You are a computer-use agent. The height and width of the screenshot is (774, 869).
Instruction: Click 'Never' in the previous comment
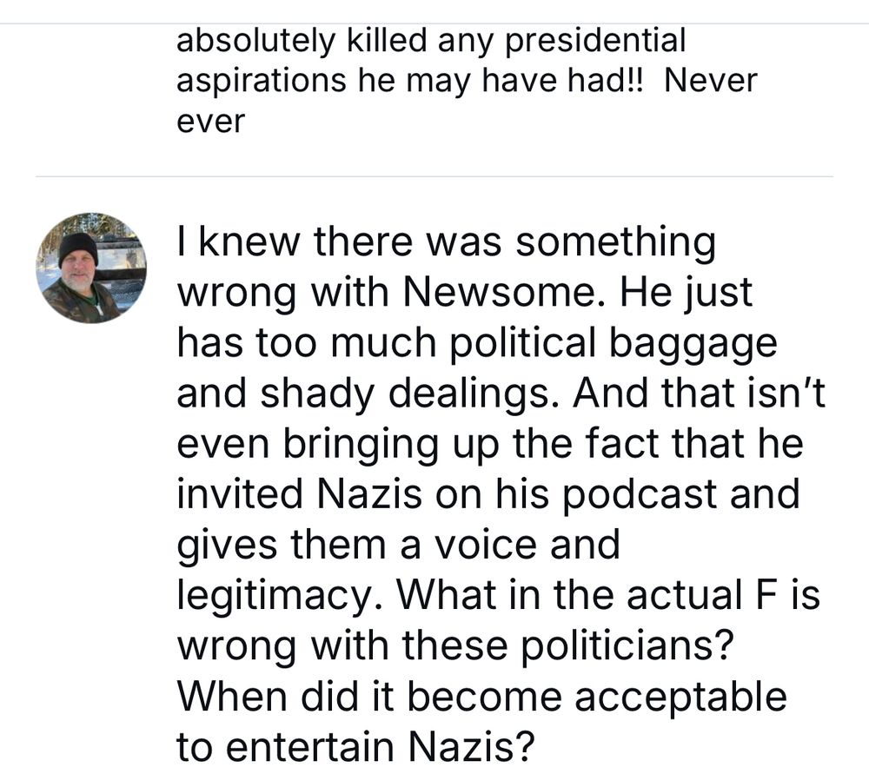pyautogui.click(x=710, y=80)
